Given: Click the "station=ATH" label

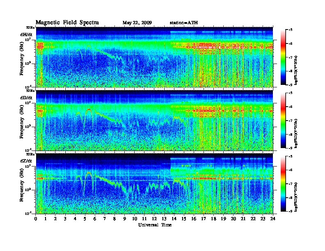Looking at the screenshot, I should [184, 23].
